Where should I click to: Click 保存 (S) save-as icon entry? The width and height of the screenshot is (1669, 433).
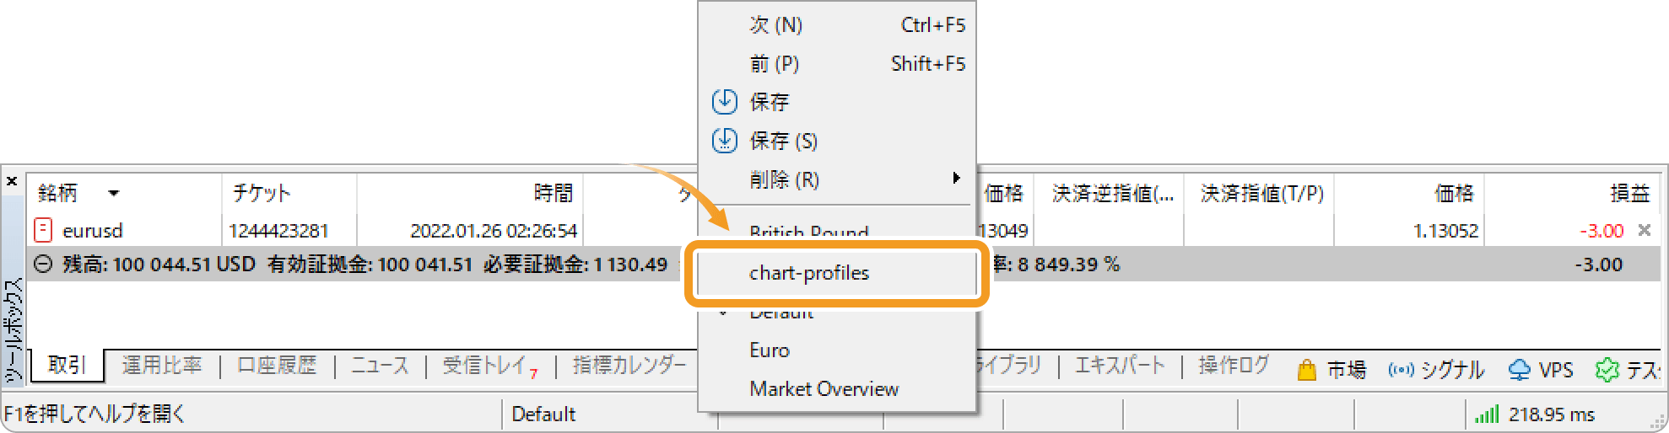tap(725, 141)
